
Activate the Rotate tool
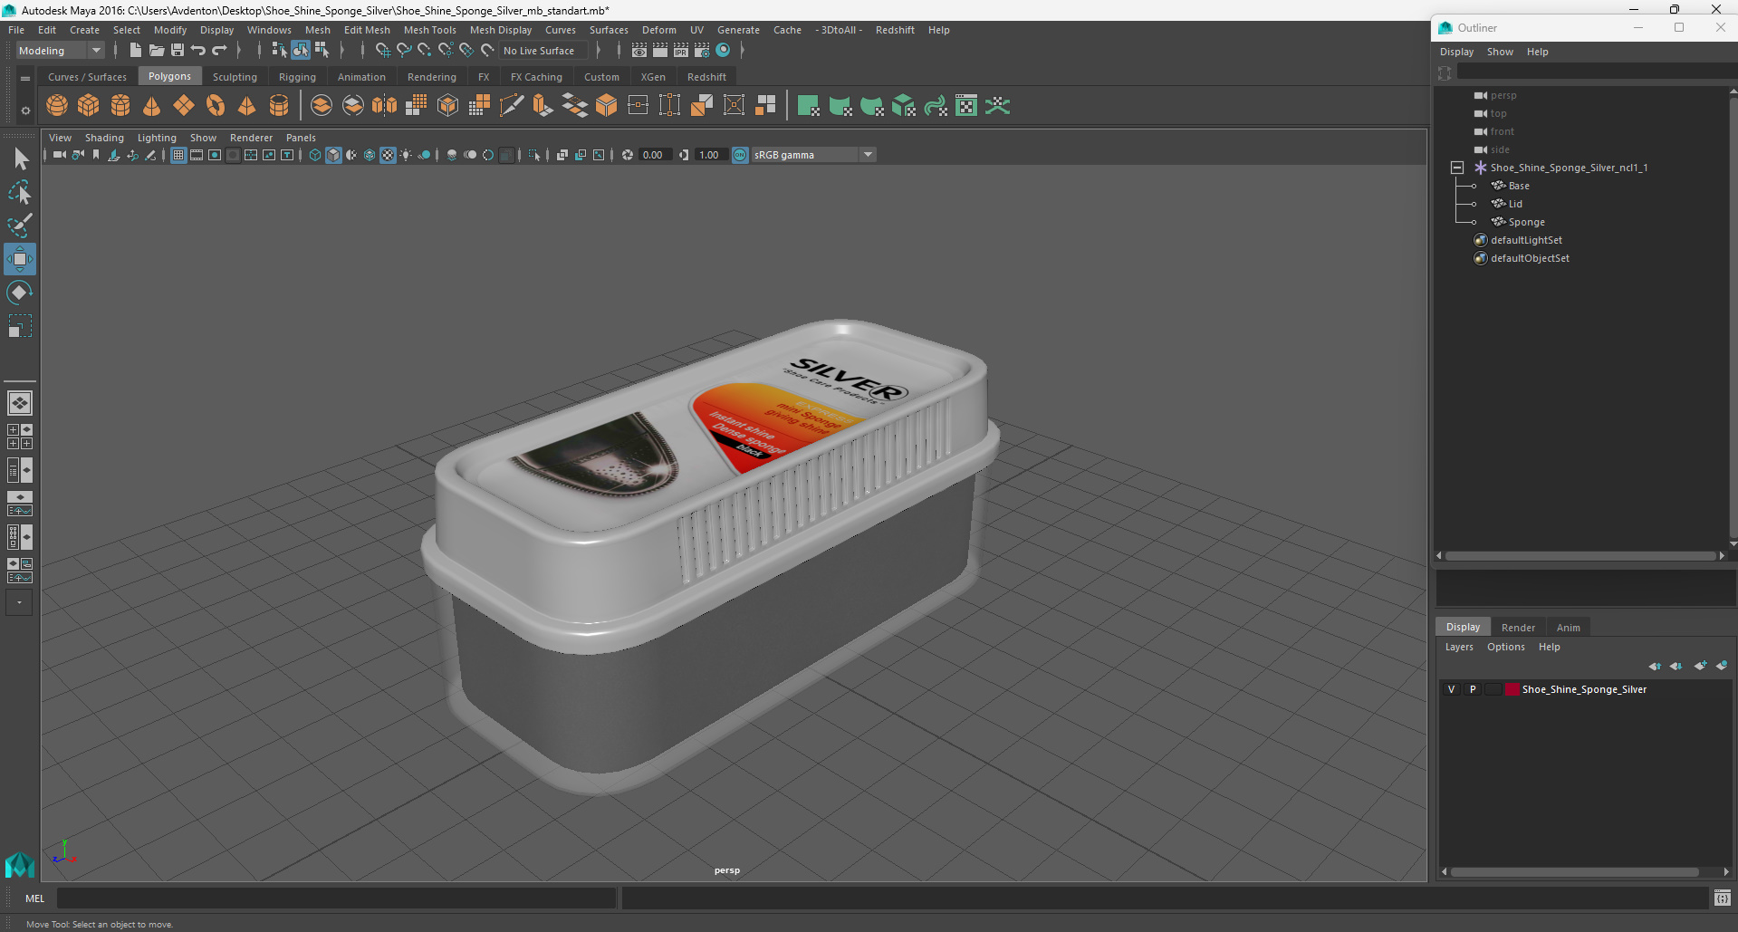click(20, 293)
